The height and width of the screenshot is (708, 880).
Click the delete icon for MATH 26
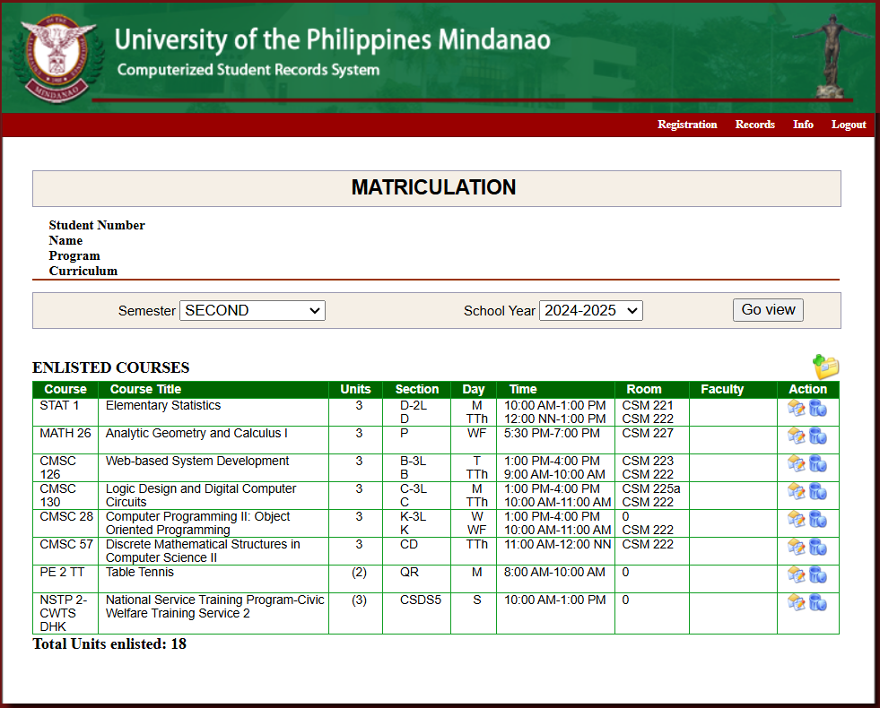click(x=818, y=436)
